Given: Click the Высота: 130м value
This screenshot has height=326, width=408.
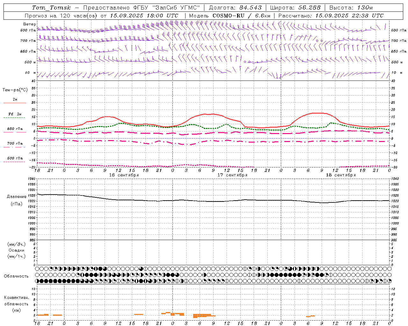Looking at the screenshot, I should (351, 8).
